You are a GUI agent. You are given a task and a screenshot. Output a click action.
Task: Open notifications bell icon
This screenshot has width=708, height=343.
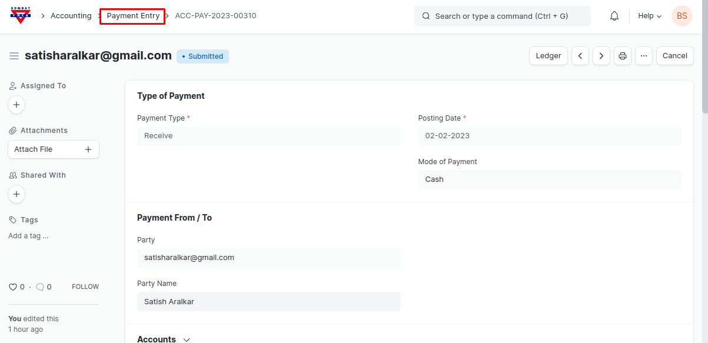[614, 16]
